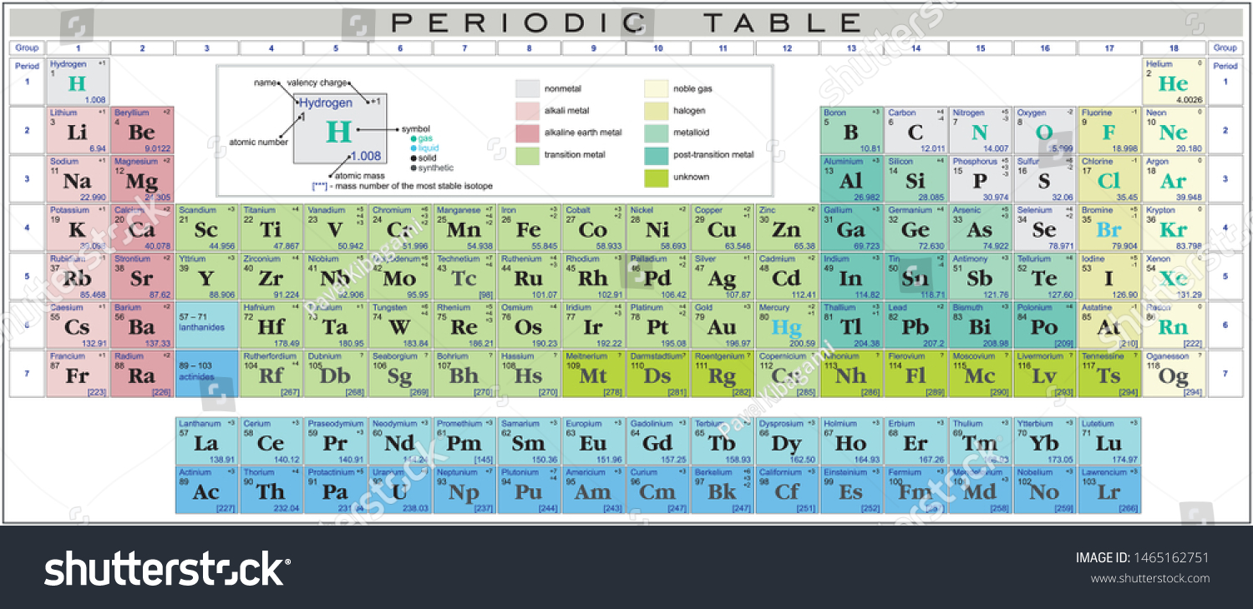Click the Carbon element cell

pos(916,130)
